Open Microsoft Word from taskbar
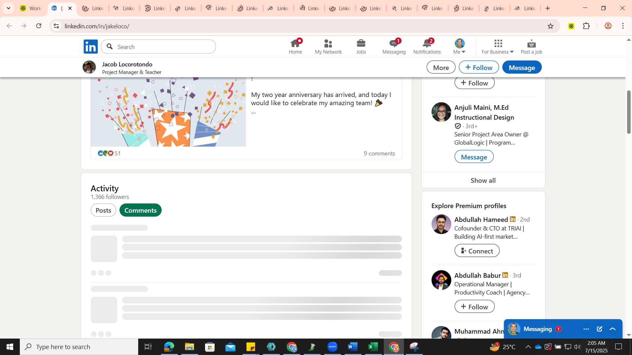 tap(353, 347)
